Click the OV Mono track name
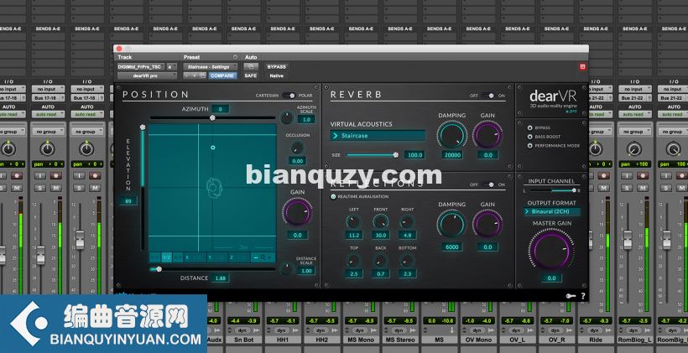Image resolution: width=688 pixels, height=353 pixels. coord(479,340)
